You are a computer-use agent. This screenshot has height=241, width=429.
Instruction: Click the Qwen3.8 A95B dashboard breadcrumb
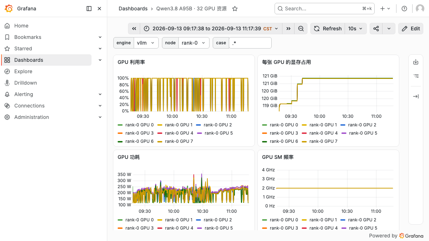pos(191,9)
